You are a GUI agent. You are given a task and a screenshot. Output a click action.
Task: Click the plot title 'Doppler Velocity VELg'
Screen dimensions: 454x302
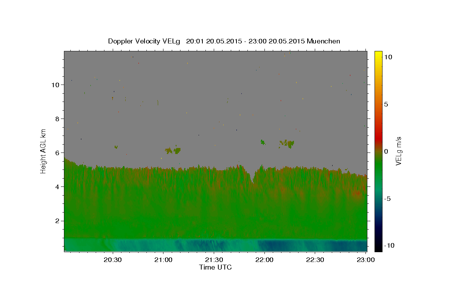144,41
